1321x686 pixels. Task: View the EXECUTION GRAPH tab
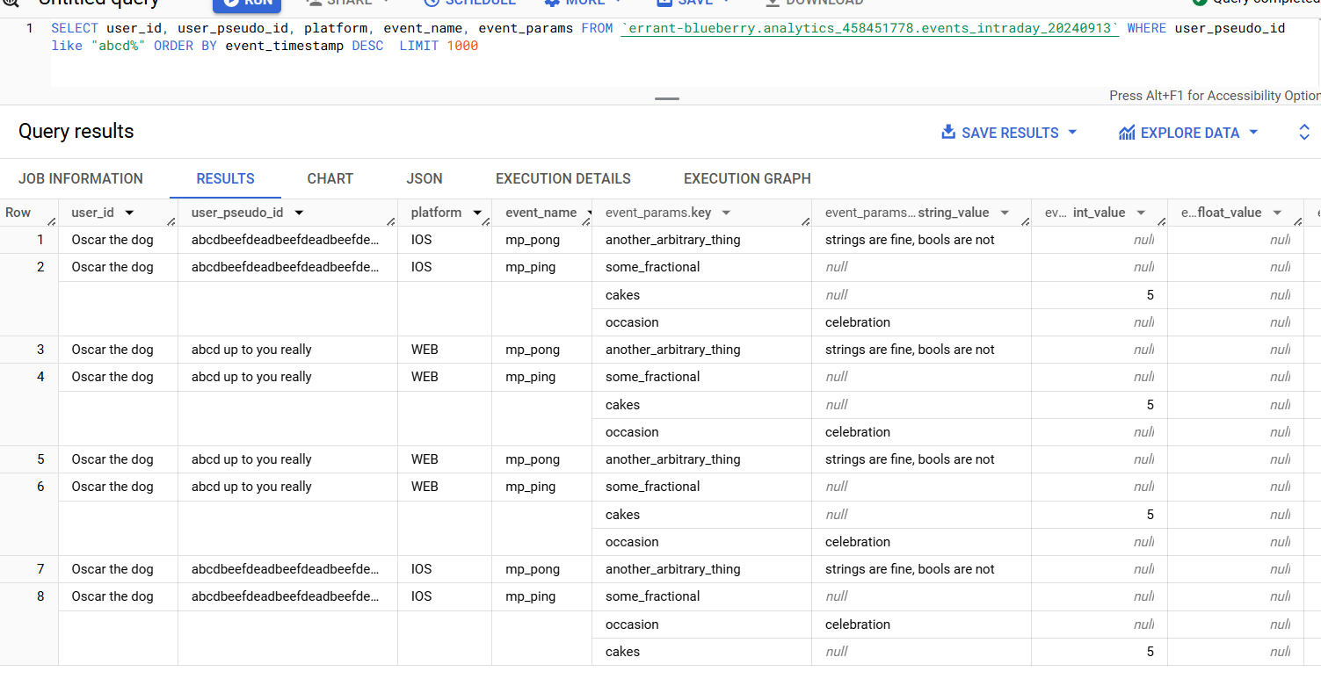coord(747,178)
